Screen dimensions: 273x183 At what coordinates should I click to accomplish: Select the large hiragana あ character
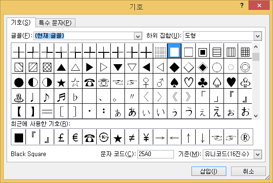click(132, 111)
